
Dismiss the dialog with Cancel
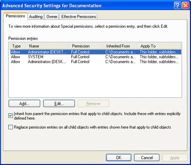click(147, 157)
